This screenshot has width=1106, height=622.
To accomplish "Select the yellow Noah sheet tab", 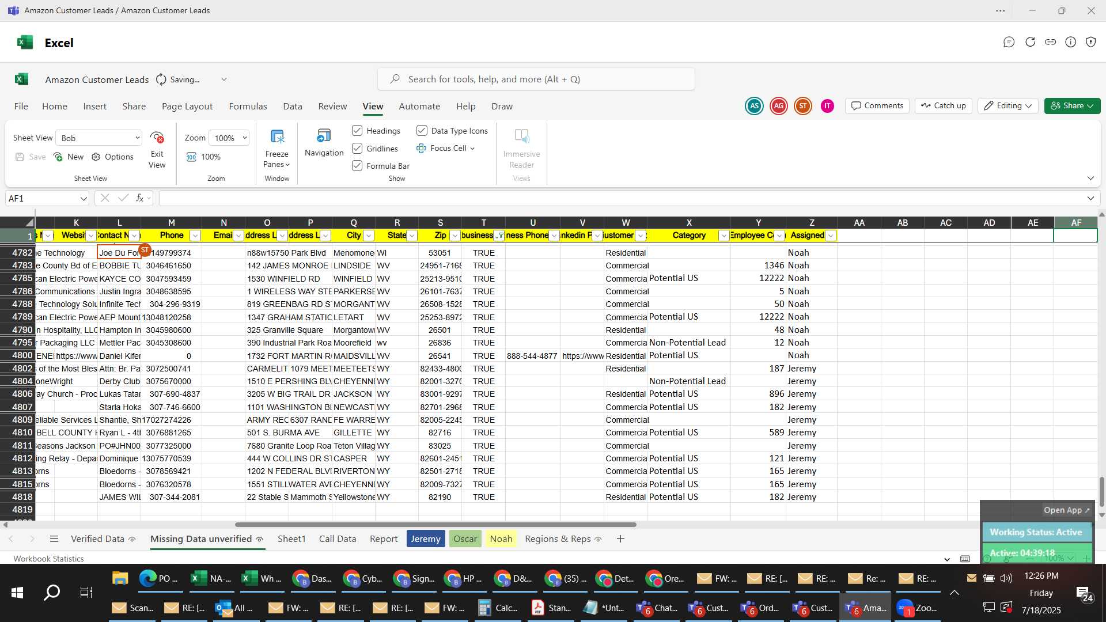I will click(x=501, y=539).
